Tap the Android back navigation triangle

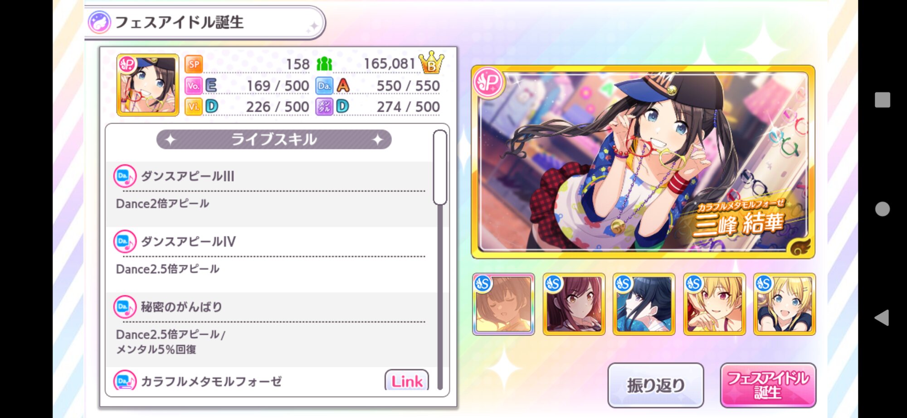coord(882,317)
